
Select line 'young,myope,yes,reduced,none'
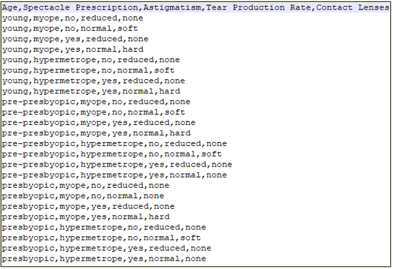point(75,39)
